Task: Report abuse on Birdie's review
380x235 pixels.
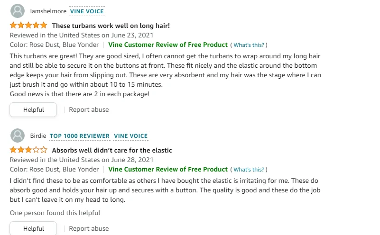Action: [89, 228]
